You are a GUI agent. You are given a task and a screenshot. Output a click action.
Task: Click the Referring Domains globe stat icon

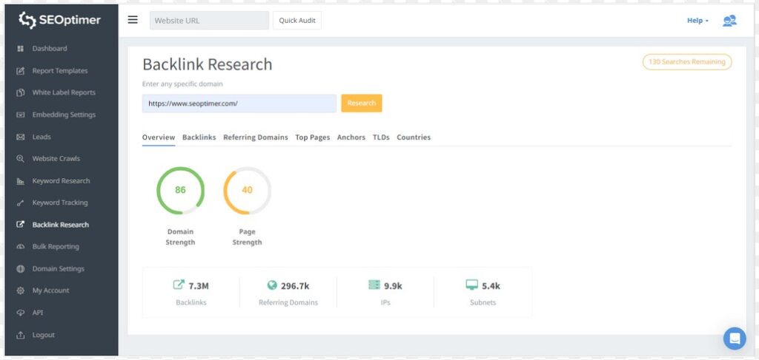272,285
